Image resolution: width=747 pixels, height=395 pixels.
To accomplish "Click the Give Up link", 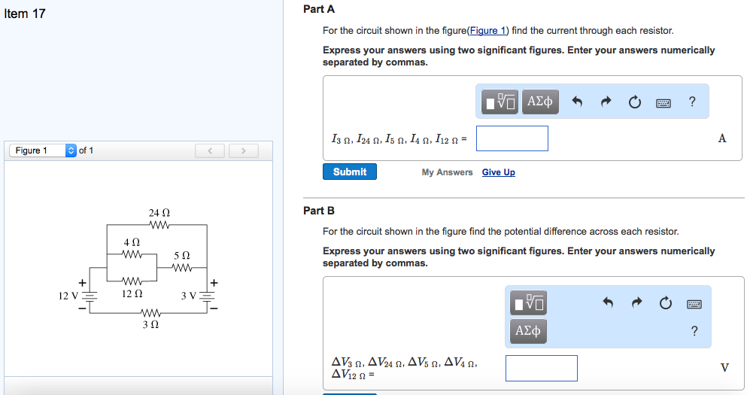I will pos(498,172).
